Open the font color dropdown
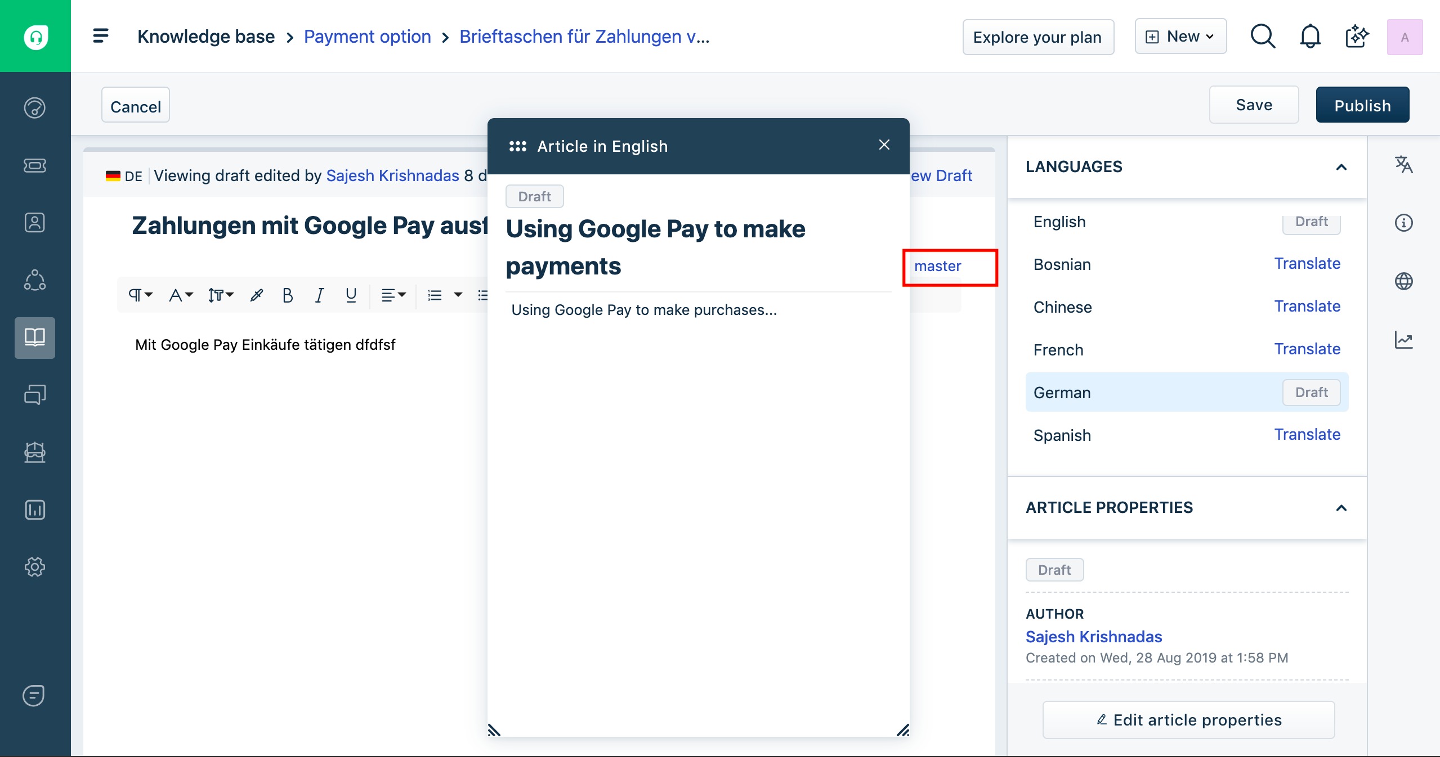Screen dimensions: 1440x757 pyautogui.click(x=181, y=295)
